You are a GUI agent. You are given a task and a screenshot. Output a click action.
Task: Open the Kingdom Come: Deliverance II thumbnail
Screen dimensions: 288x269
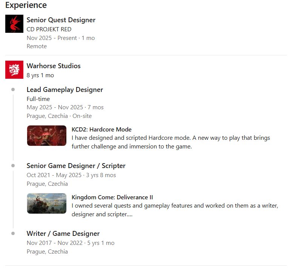click(x=47, y=203)
